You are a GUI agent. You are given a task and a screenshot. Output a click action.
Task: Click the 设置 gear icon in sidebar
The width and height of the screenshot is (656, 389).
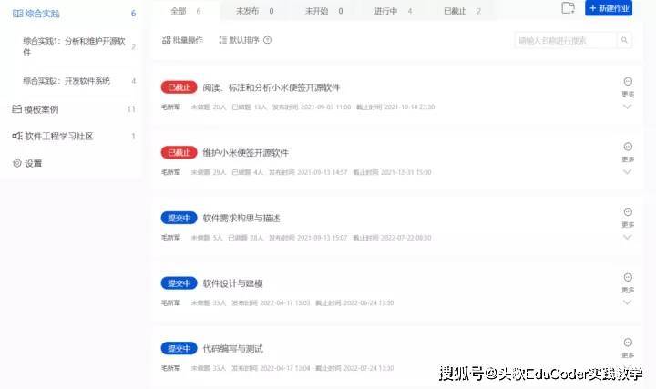pos(16,163)
